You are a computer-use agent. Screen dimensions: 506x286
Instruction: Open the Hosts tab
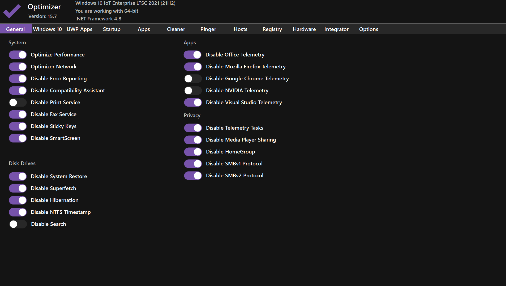[240, 29]
